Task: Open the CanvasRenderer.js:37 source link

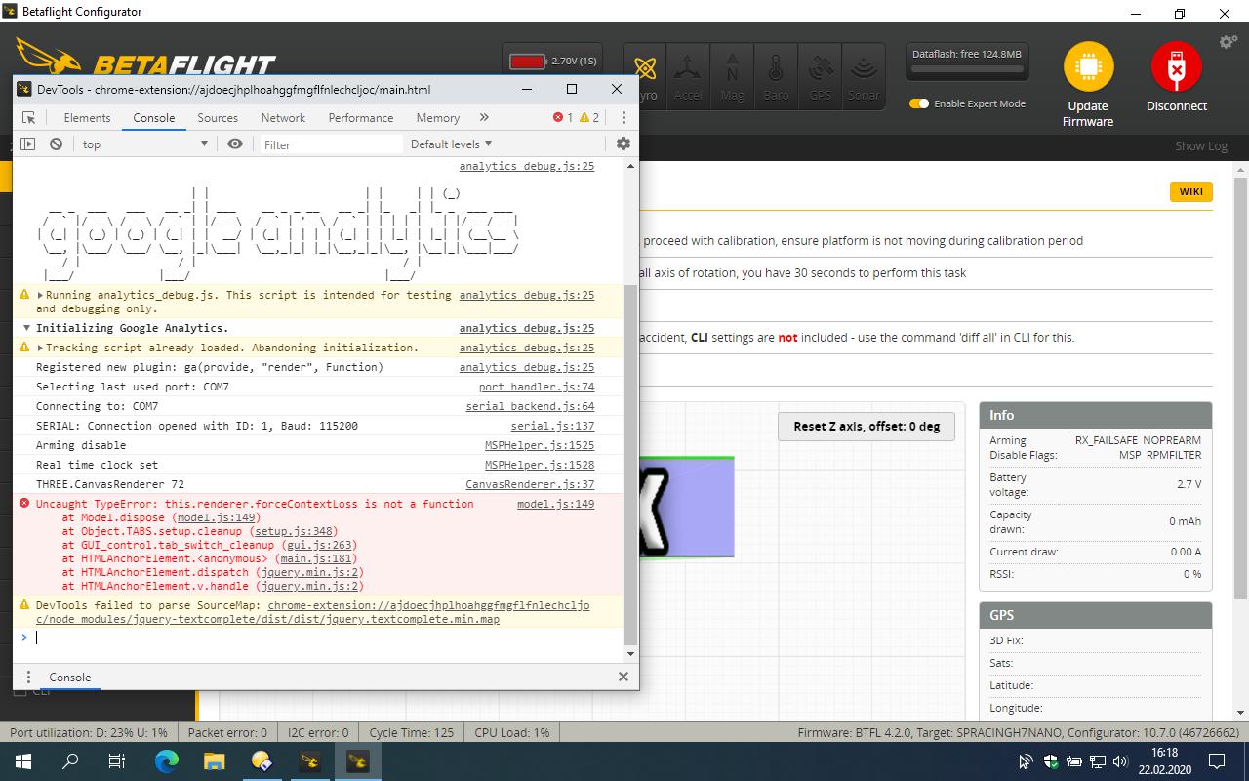Action: pos(530,484)
